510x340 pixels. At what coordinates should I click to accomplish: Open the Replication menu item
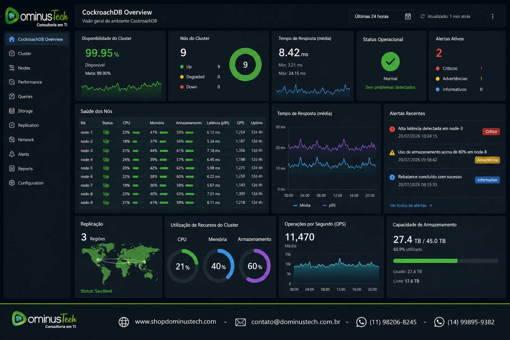point(28,125)
